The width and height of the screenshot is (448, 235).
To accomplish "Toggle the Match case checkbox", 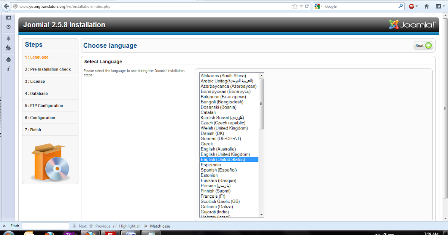I will coord(146,226).
